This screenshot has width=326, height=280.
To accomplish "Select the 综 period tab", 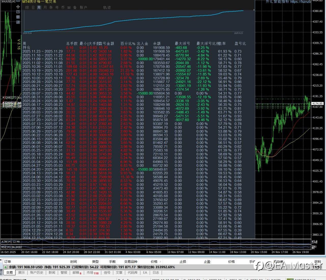I will (27, 8).
